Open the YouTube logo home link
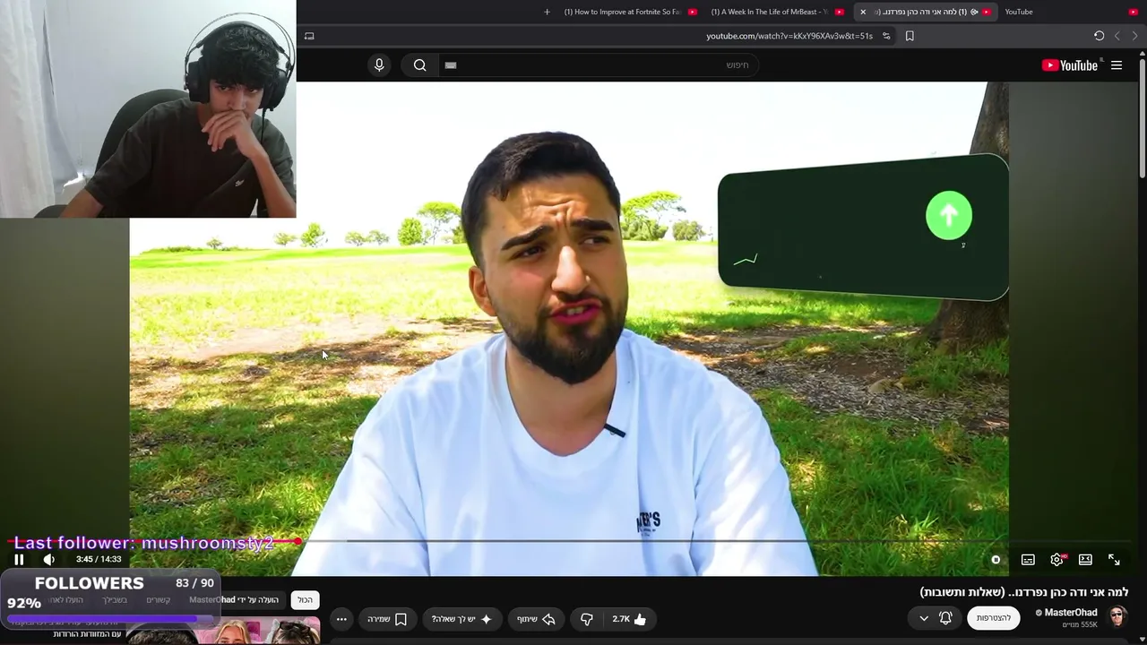The width and height of the screenshot is (1147, 645). (1070, 65)
